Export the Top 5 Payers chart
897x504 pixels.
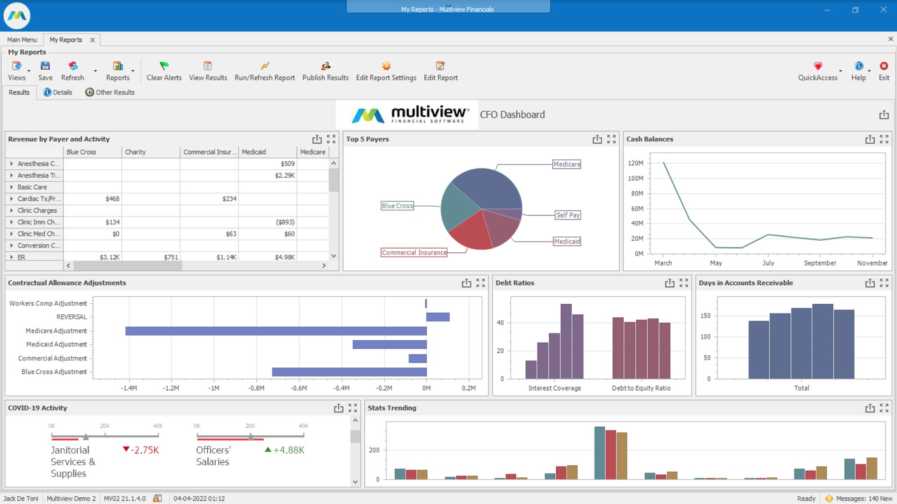click(x=596, y=139)
